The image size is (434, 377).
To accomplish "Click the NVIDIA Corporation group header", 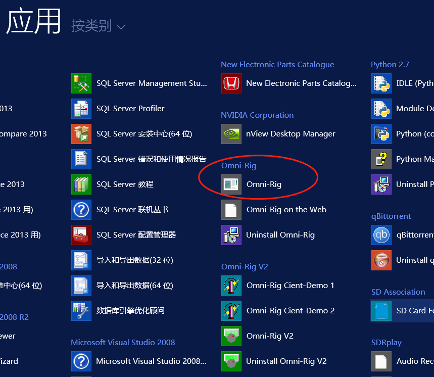I will [257, 115].
